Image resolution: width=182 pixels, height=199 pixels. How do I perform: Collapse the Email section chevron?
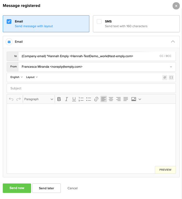click(x=173, y=42)
